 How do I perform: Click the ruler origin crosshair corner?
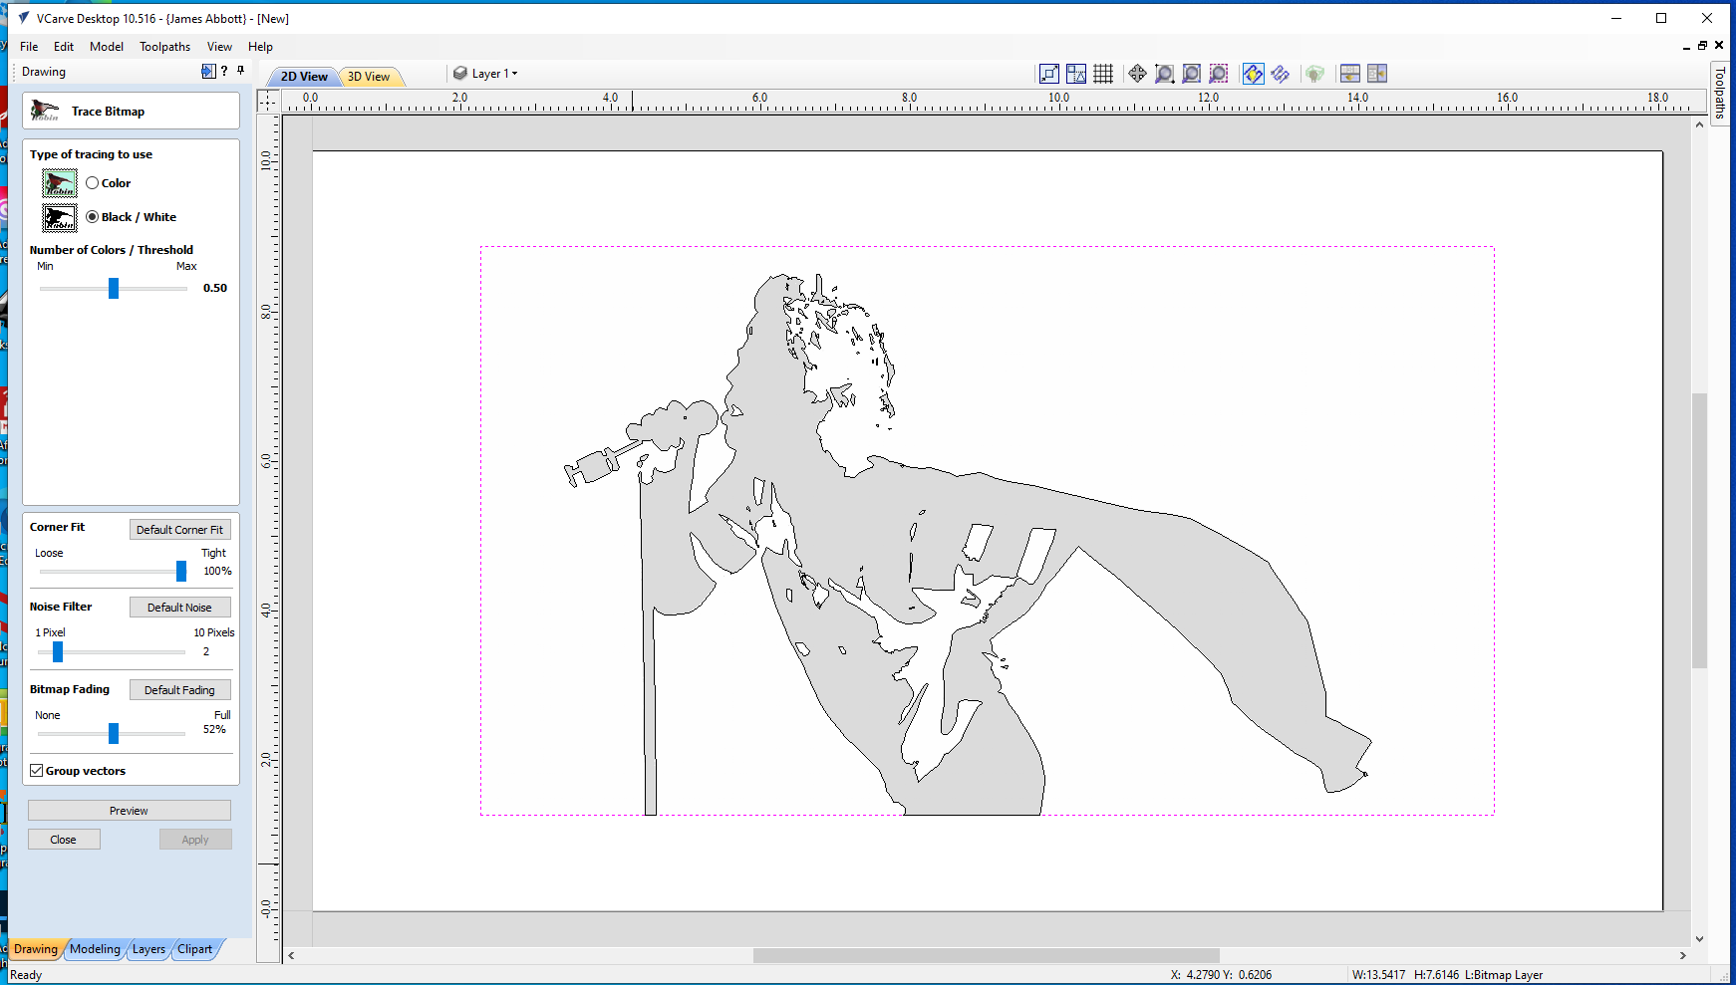268,101
